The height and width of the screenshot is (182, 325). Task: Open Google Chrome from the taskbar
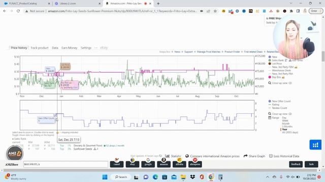coord(211,177)
